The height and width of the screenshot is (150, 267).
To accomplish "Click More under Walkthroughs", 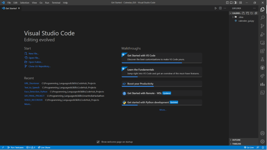I will (x=163, y=110).
